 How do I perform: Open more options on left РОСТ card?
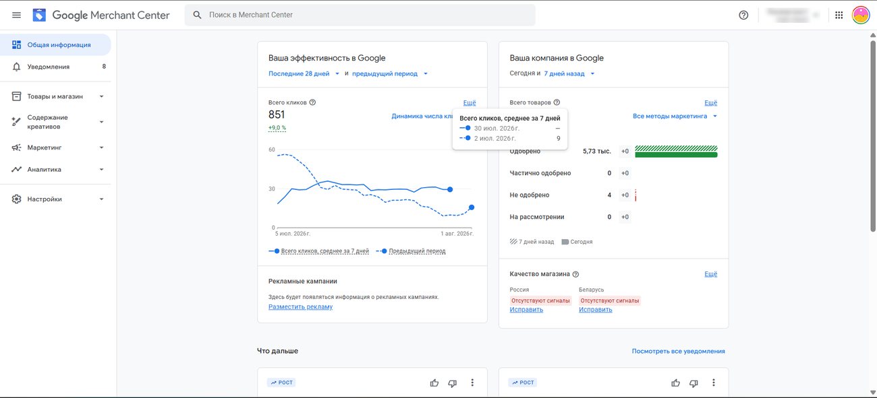(x=472, y=383)
